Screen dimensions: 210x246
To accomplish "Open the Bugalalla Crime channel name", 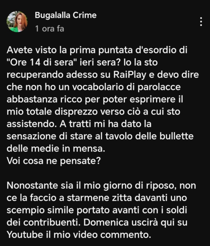I will (x=66, y=15).
